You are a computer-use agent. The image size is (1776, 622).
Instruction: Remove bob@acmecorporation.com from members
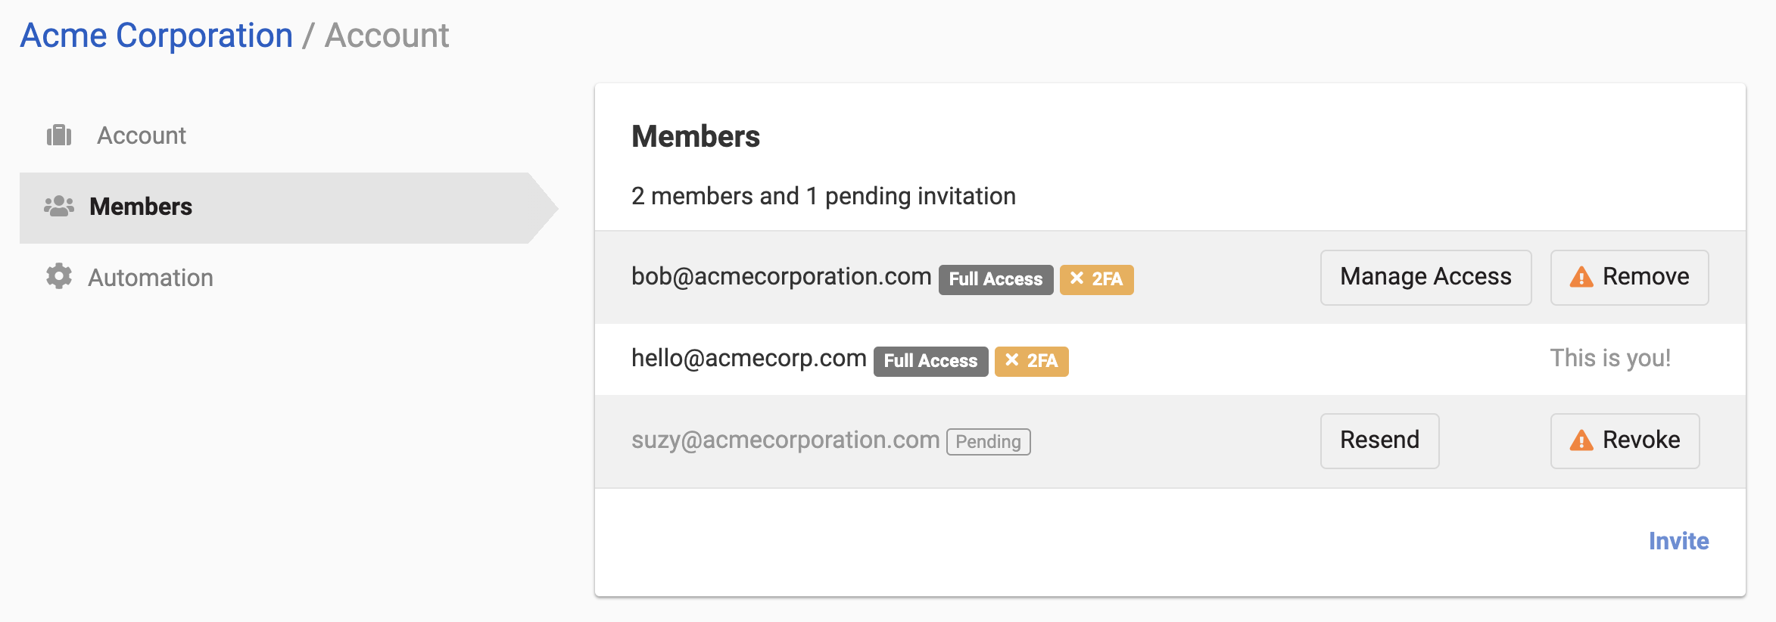coord(1629,277)
